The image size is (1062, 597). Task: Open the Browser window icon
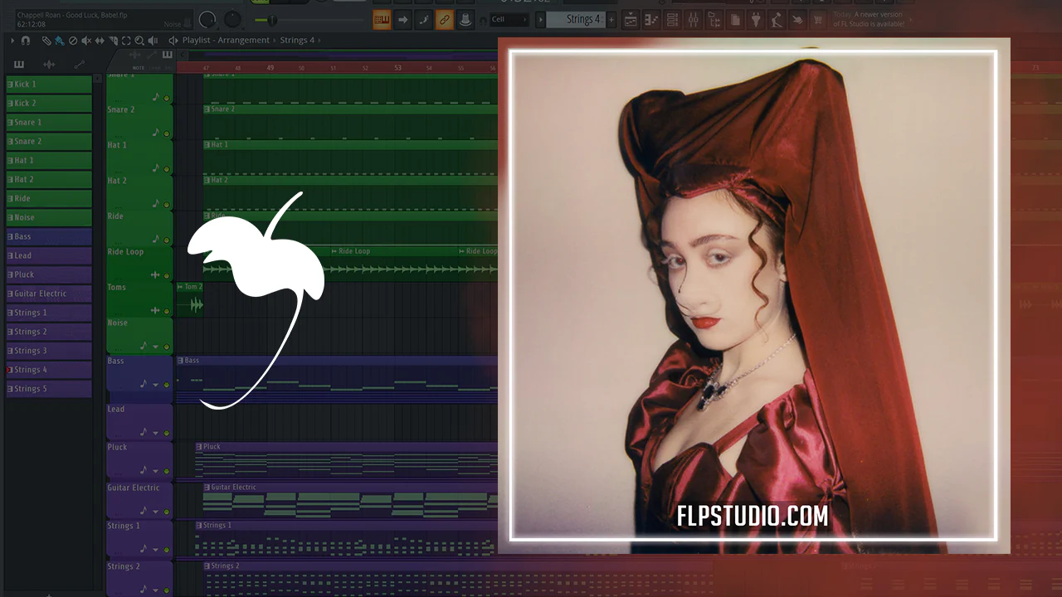point(714,19)
